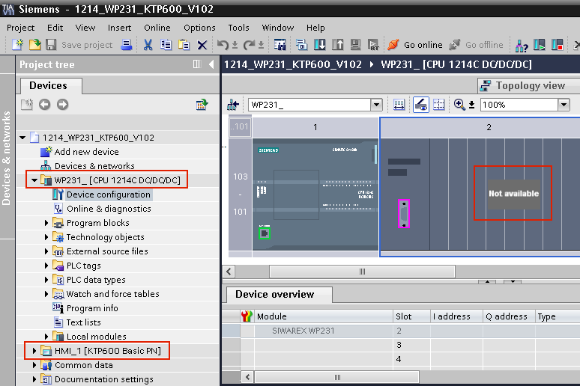Click the Copy icon

click(x=166, y=45)
